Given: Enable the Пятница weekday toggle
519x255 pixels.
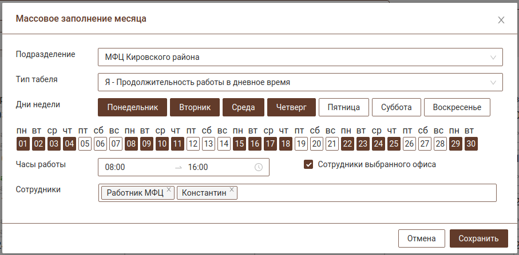Looking at the screenshot, I should click(343, 107).
